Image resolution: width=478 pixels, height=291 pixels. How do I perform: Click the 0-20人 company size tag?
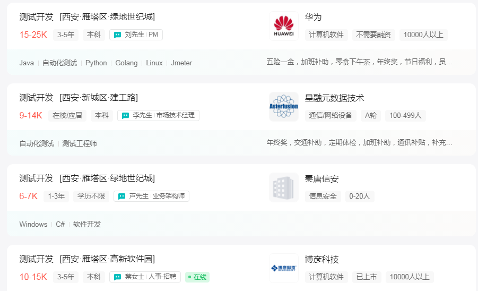(x=359, y=196)
